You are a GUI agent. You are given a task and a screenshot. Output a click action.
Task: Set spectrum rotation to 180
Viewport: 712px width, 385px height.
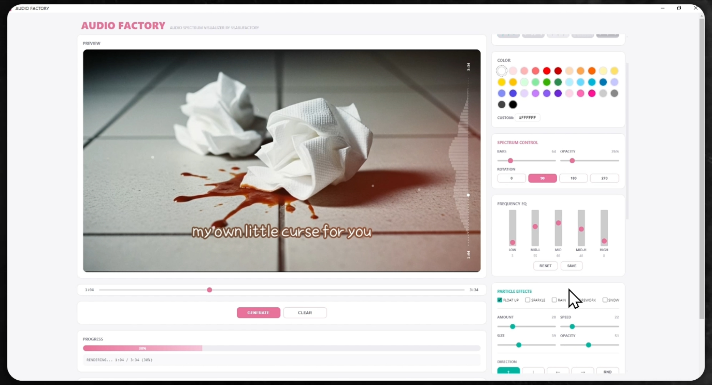pos(573,178)
